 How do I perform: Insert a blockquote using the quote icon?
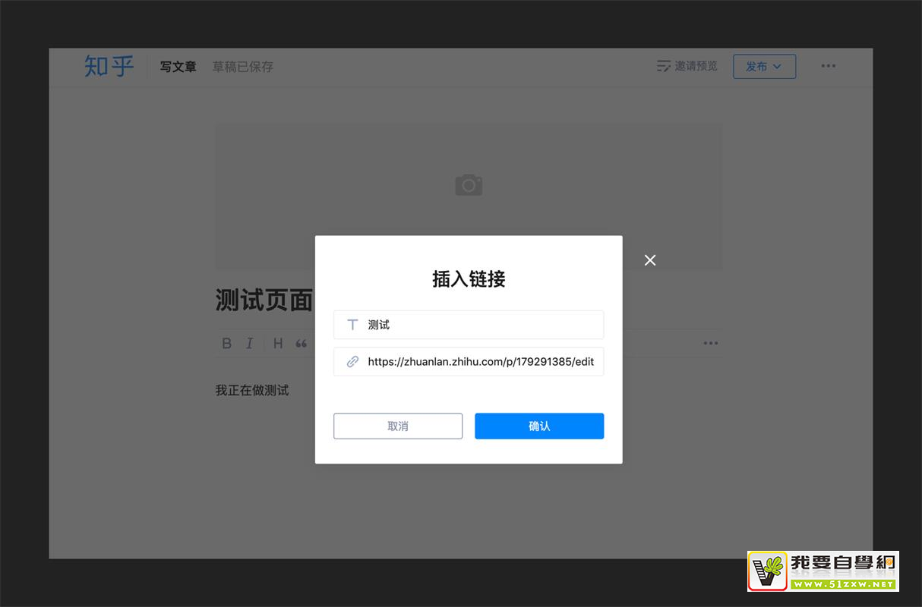(x=302, y=344)
